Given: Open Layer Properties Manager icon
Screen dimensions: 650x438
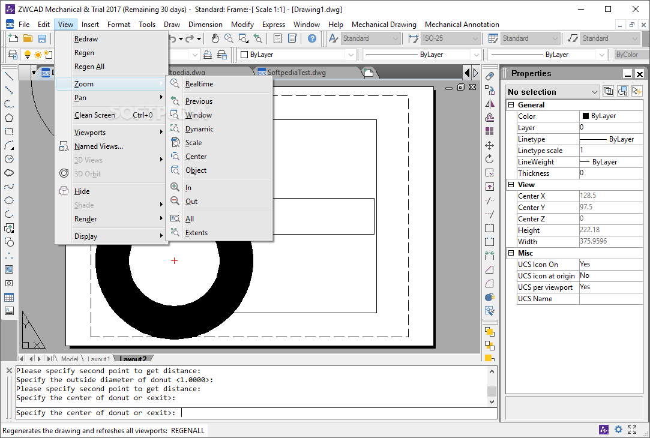Looking at the screenshot, I should [13, 54].
